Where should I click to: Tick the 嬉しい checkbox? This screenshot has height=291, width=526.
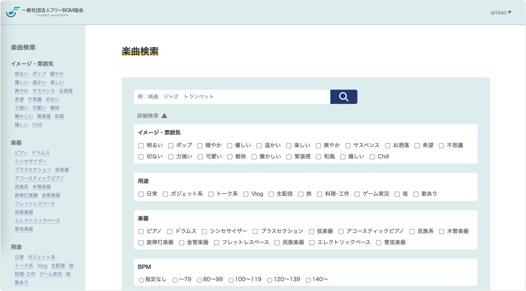343,157
